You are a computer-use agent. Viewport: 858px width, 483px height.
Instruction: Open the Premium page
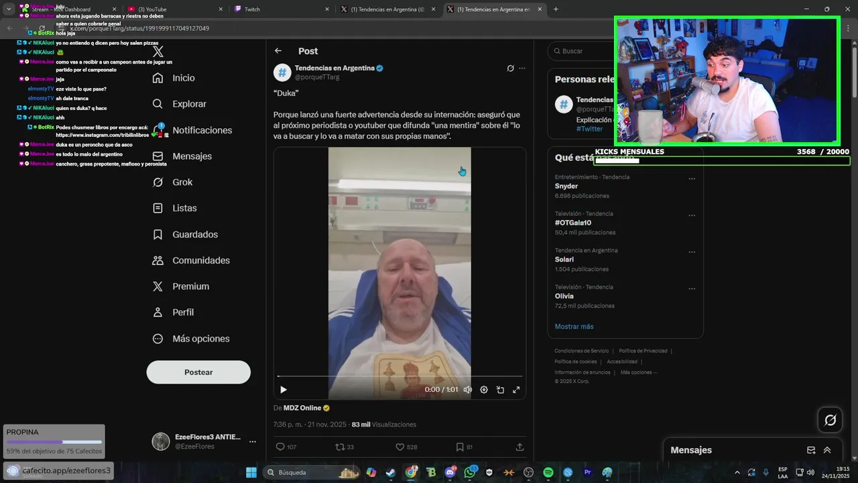tap(180, 286)
